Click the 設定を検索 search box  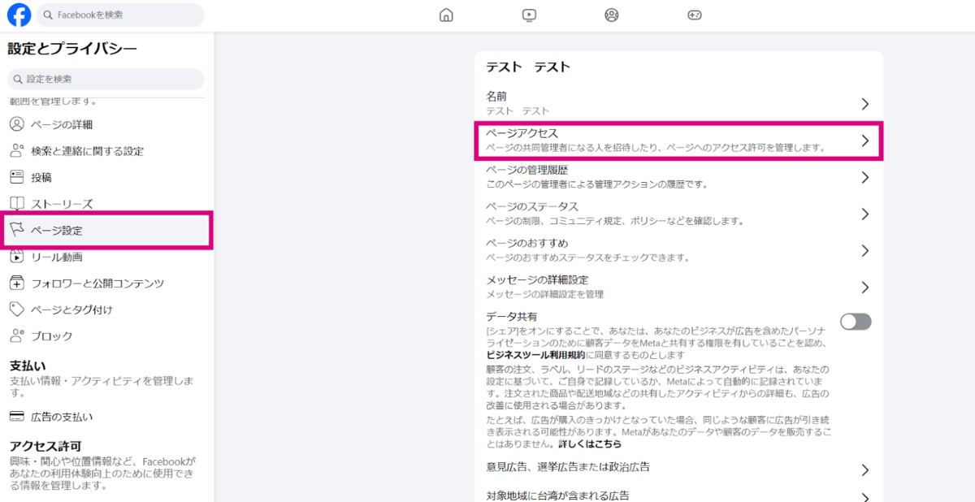[x=106, y=79]
